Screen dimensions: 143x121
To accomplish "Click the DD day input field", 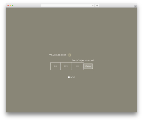I will (55, 66).
